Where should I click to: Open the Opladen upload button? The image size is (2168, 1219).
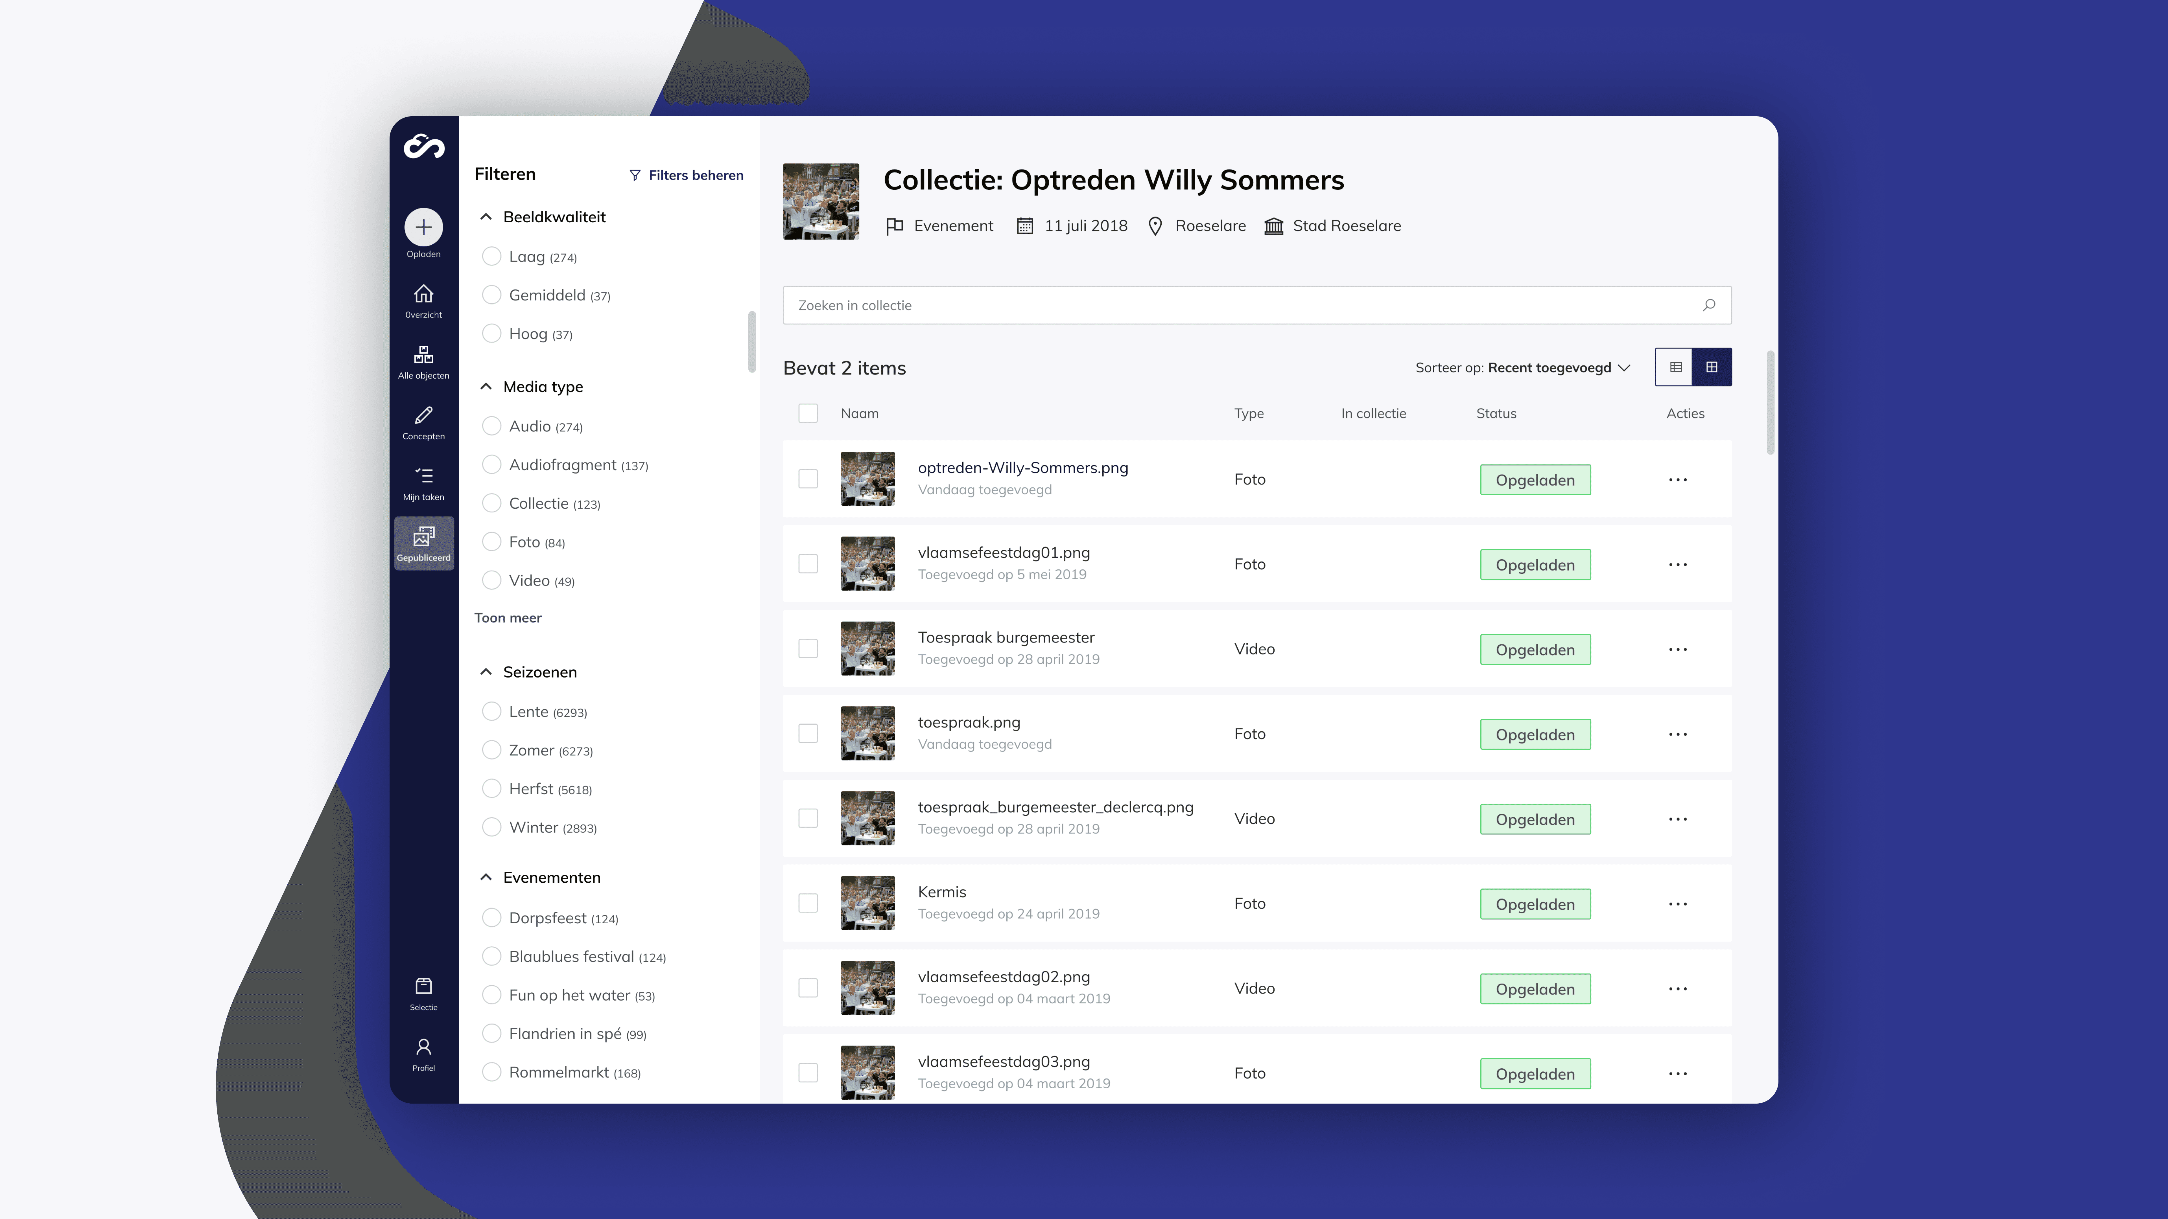pyautogui.click(x=423, y=227)
